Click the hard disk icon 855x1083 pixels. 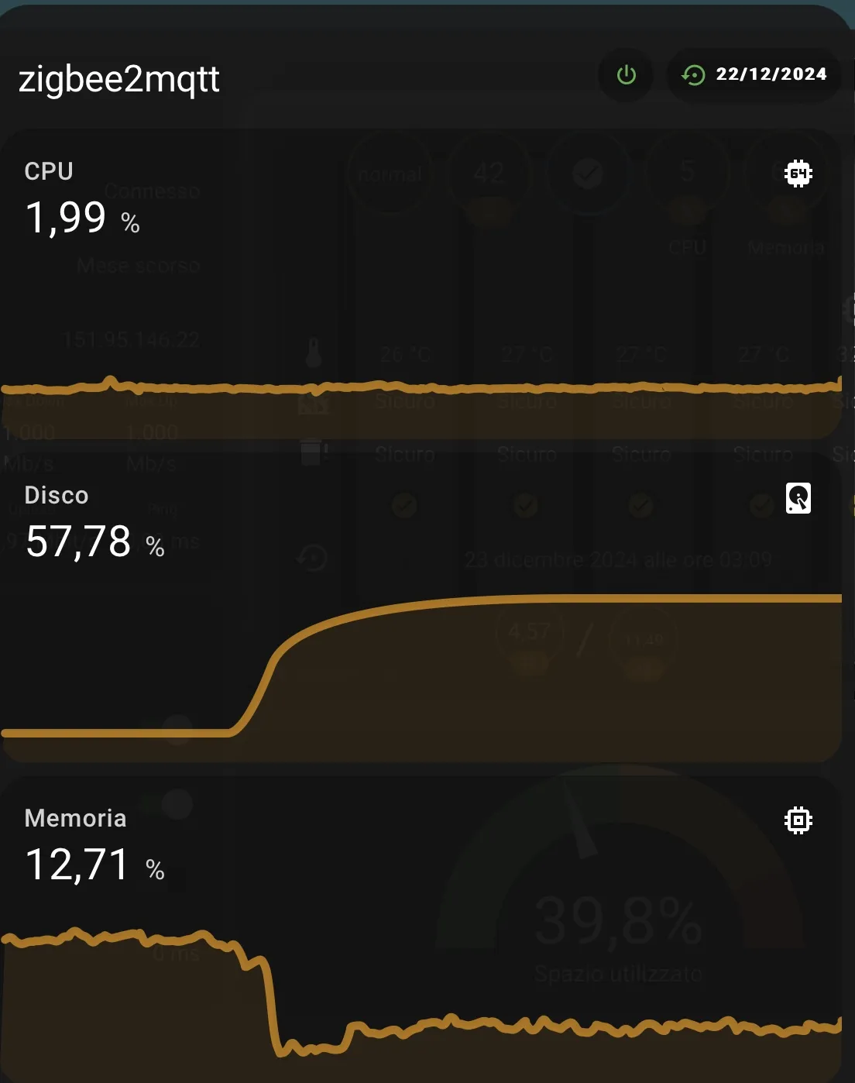(x=798, y=498)
